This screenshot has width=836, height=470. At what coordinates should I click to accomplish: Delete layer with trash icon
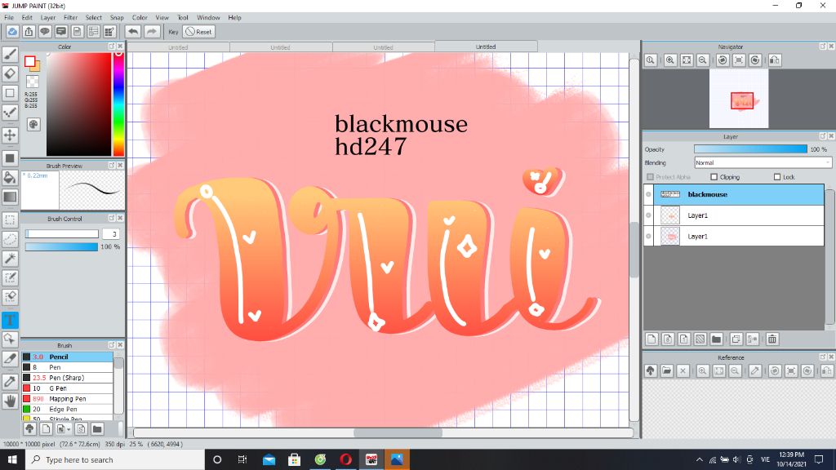pos(772,339)
